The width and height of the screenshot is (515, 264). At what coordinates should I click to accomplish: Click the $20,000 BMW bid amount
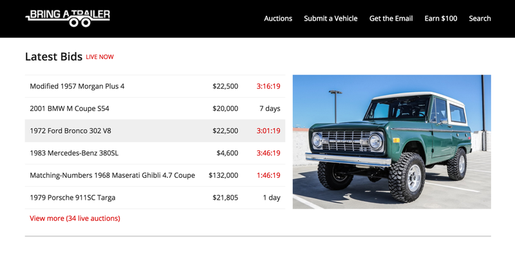click(225, 109)
